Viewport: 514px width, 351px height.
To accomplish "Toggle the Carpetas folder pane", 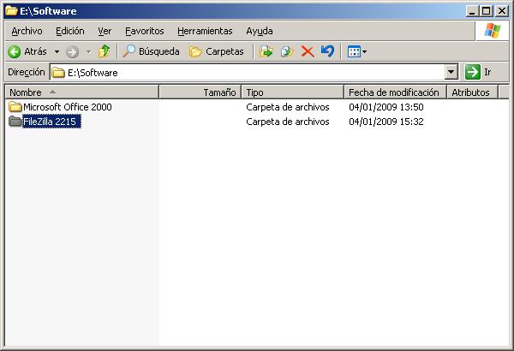I will pyautogui.click(x=216, y=51).
